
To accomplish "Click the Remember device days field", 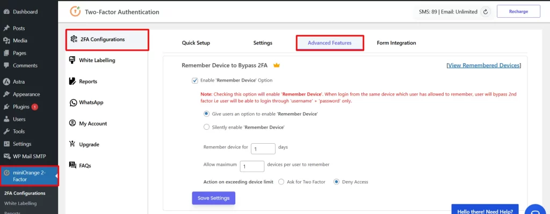I will 263,149.
